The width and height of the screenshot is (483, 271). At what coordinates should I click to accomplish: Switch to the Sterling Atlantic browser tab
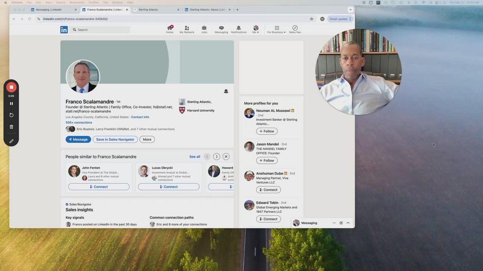click(155, 10)
